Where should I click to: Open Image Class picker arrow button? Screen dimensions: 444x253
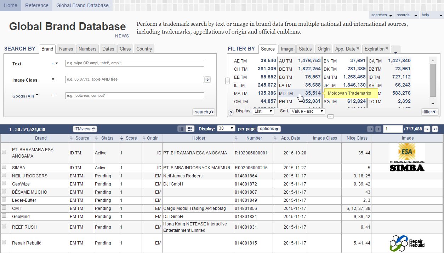point(207,80)
